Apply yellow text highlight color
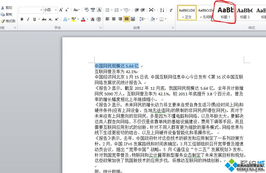Screen dimensions: 266x173 point(73,19)
